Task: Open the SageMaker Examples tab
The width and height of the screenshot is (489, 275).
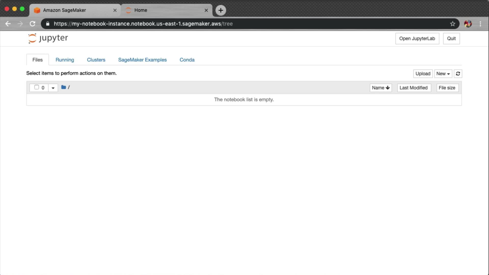Action: (x=142, y=60)
